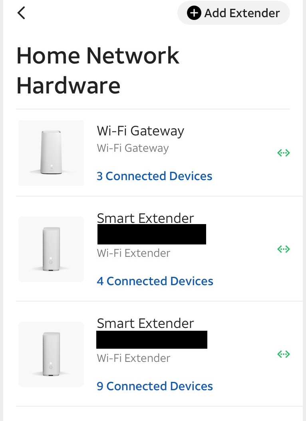Screen dimensions: 306x421
Task: Open the 4 Connected Devices list
Action: [x=155, y=281]
